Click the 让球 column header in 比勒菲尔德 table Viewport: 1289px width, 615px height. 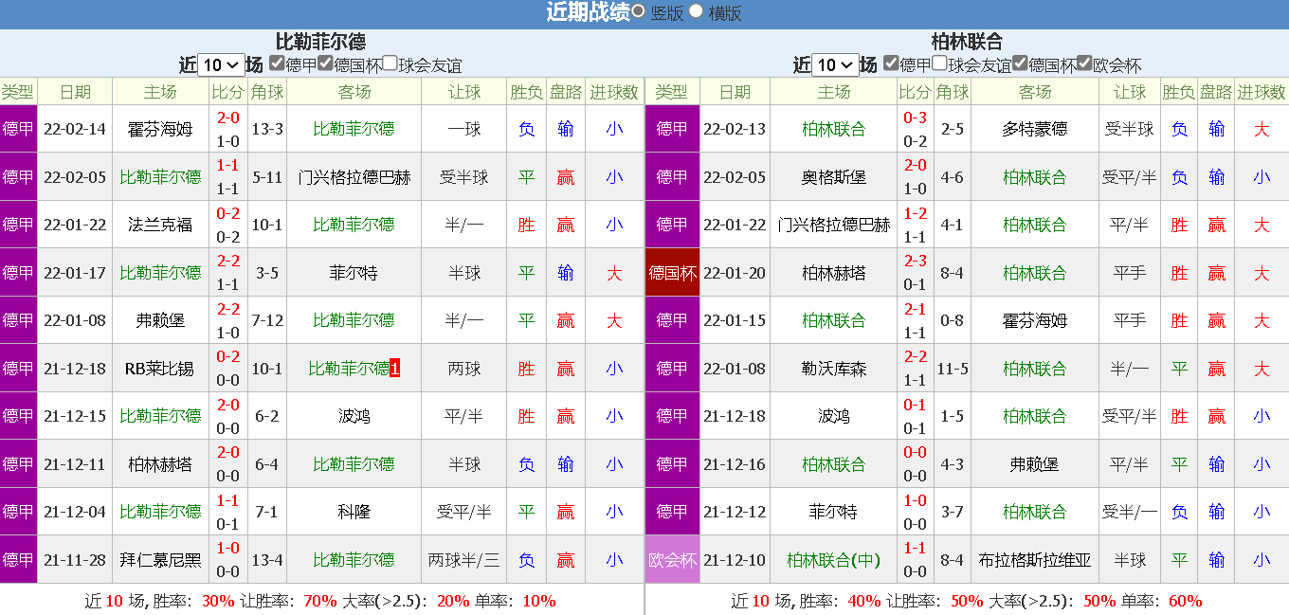(464, 92)
